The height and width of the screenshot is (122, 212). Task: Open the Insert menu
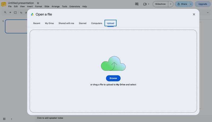30,6
